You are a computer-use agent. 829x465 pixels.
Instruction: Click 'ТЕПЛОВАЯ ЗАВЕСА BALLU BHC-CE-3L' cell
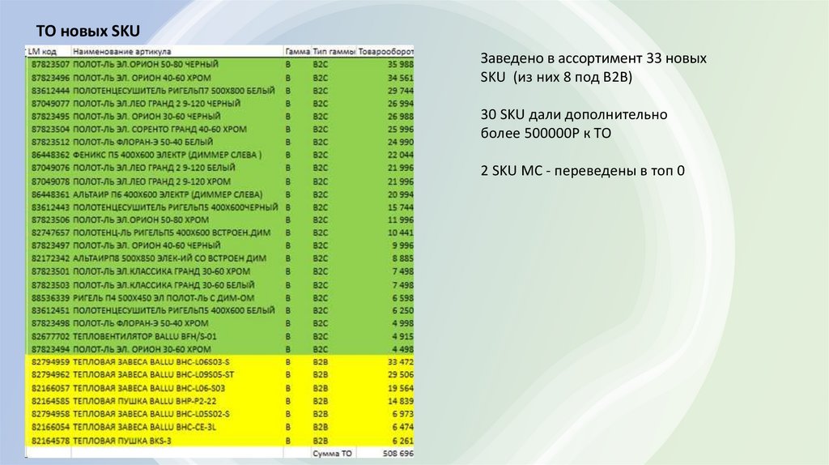[x=144, y=427]
